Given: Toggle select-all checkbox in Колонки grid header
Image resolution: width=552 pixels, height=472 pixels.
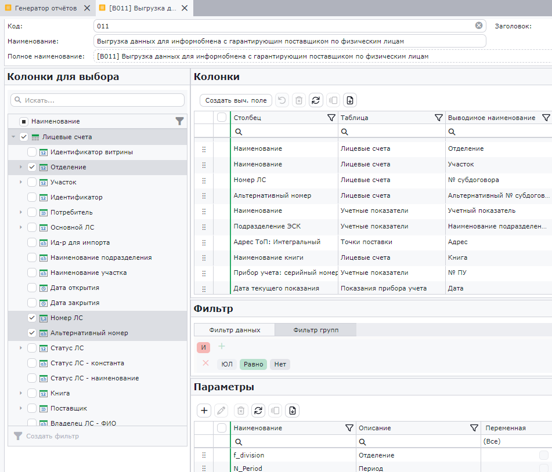Looking at the screenshot, I should pos(222,117).
